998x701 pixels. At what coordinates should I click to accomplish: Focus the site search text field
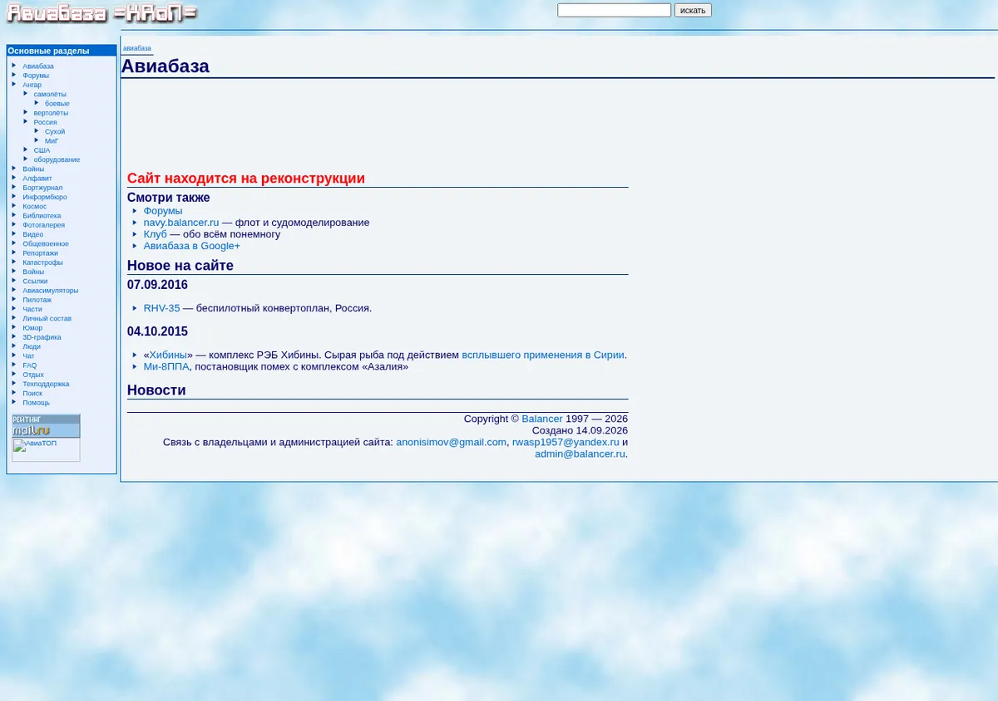coord(614,10)
